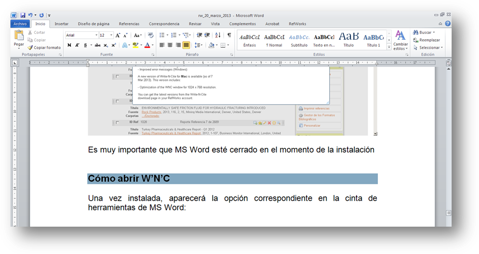Apply yellow text highlight color

[135, 45]
